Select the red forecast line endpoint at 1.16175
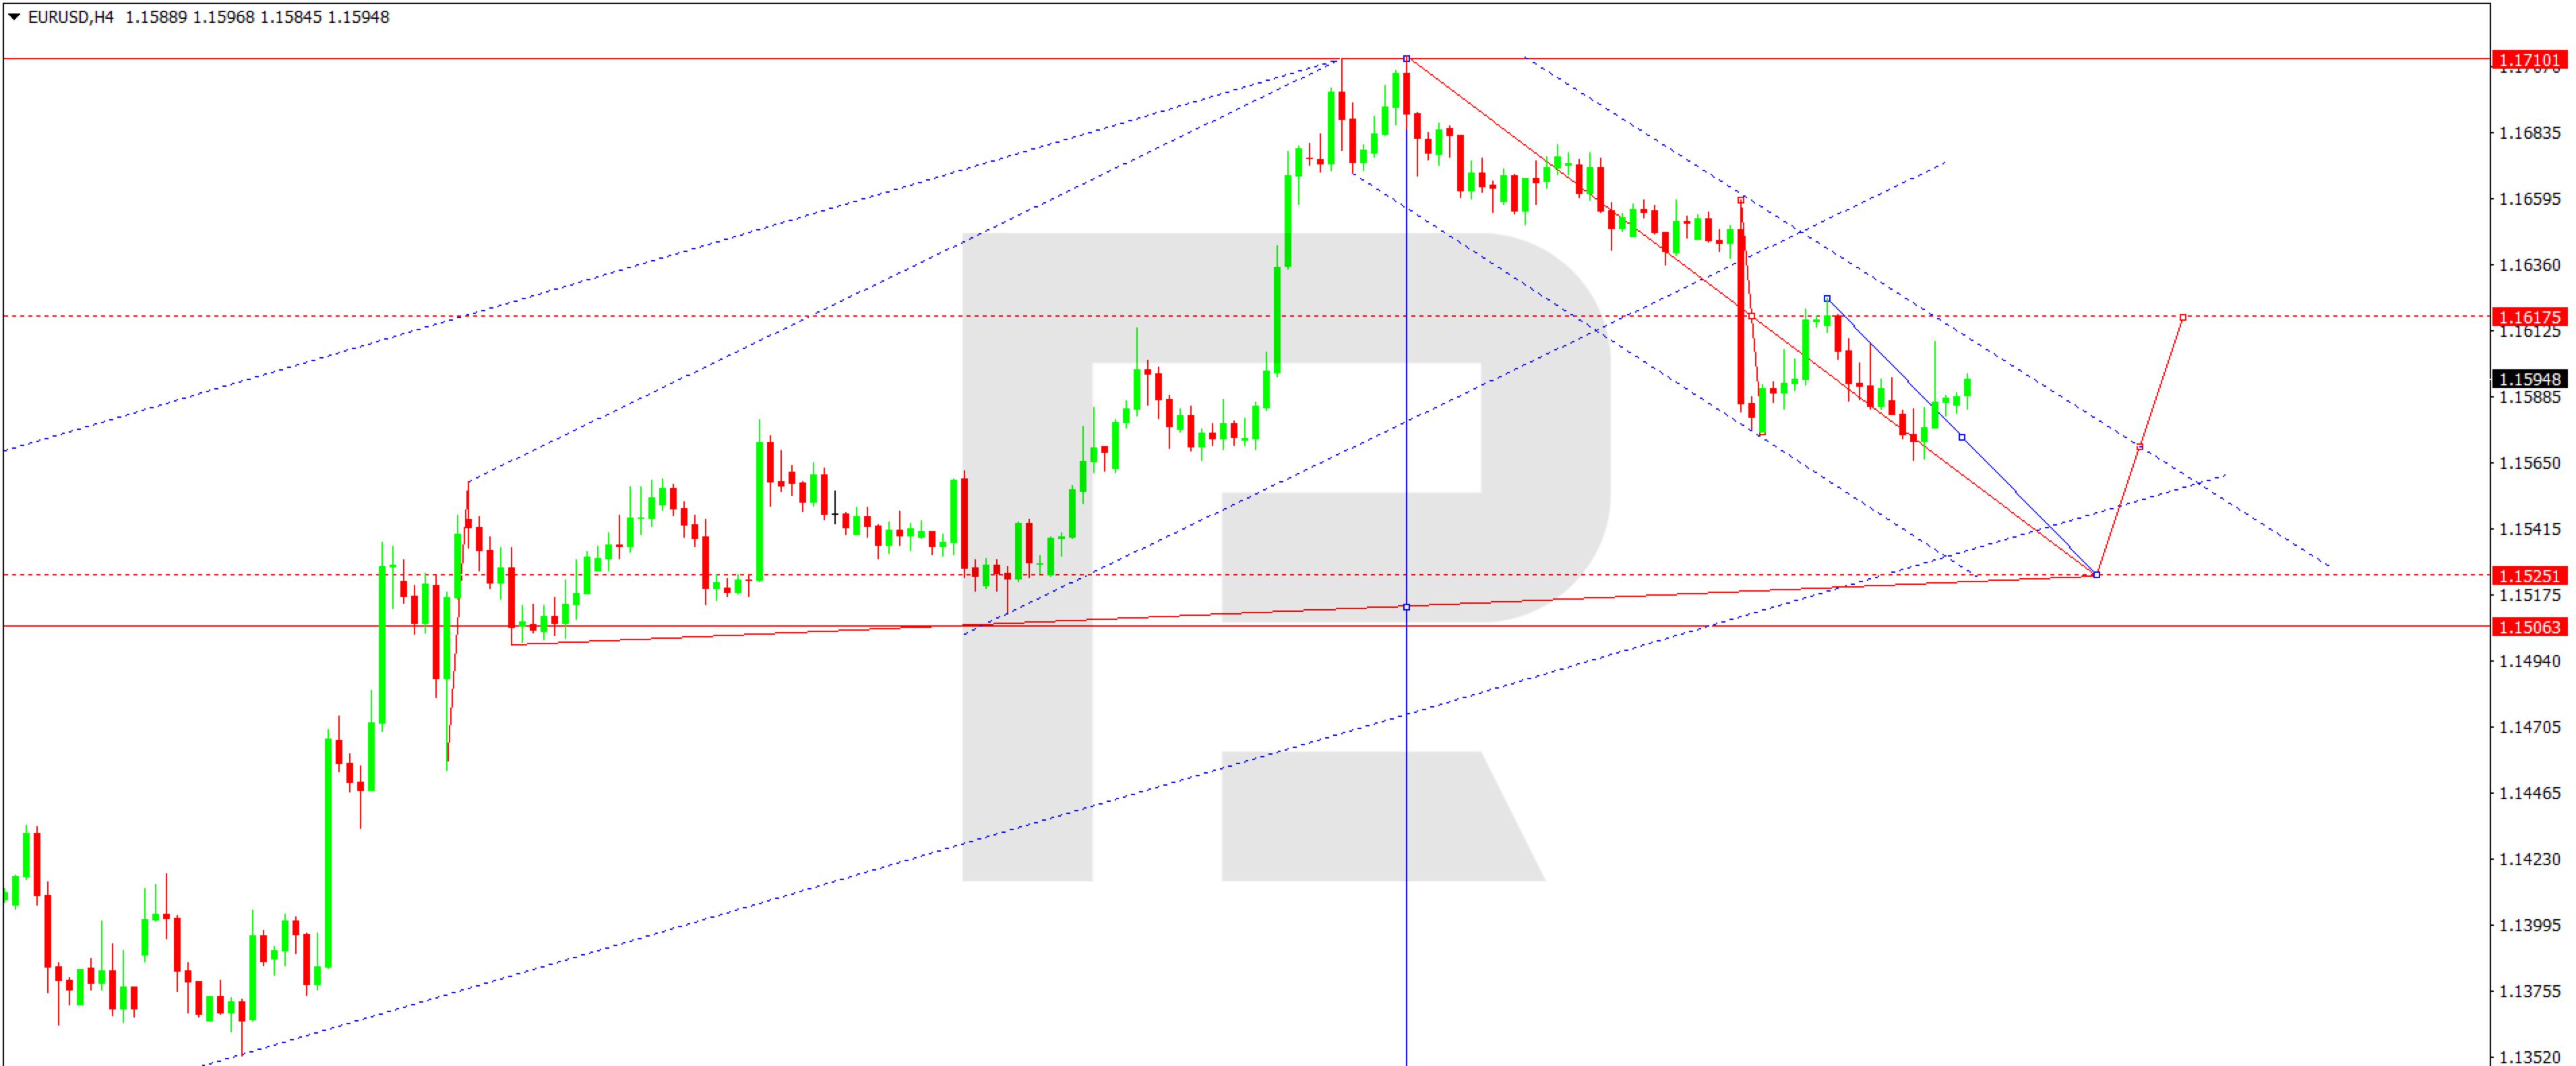This screenshot has height=1066, width=2576. (x=2183, y=317)
